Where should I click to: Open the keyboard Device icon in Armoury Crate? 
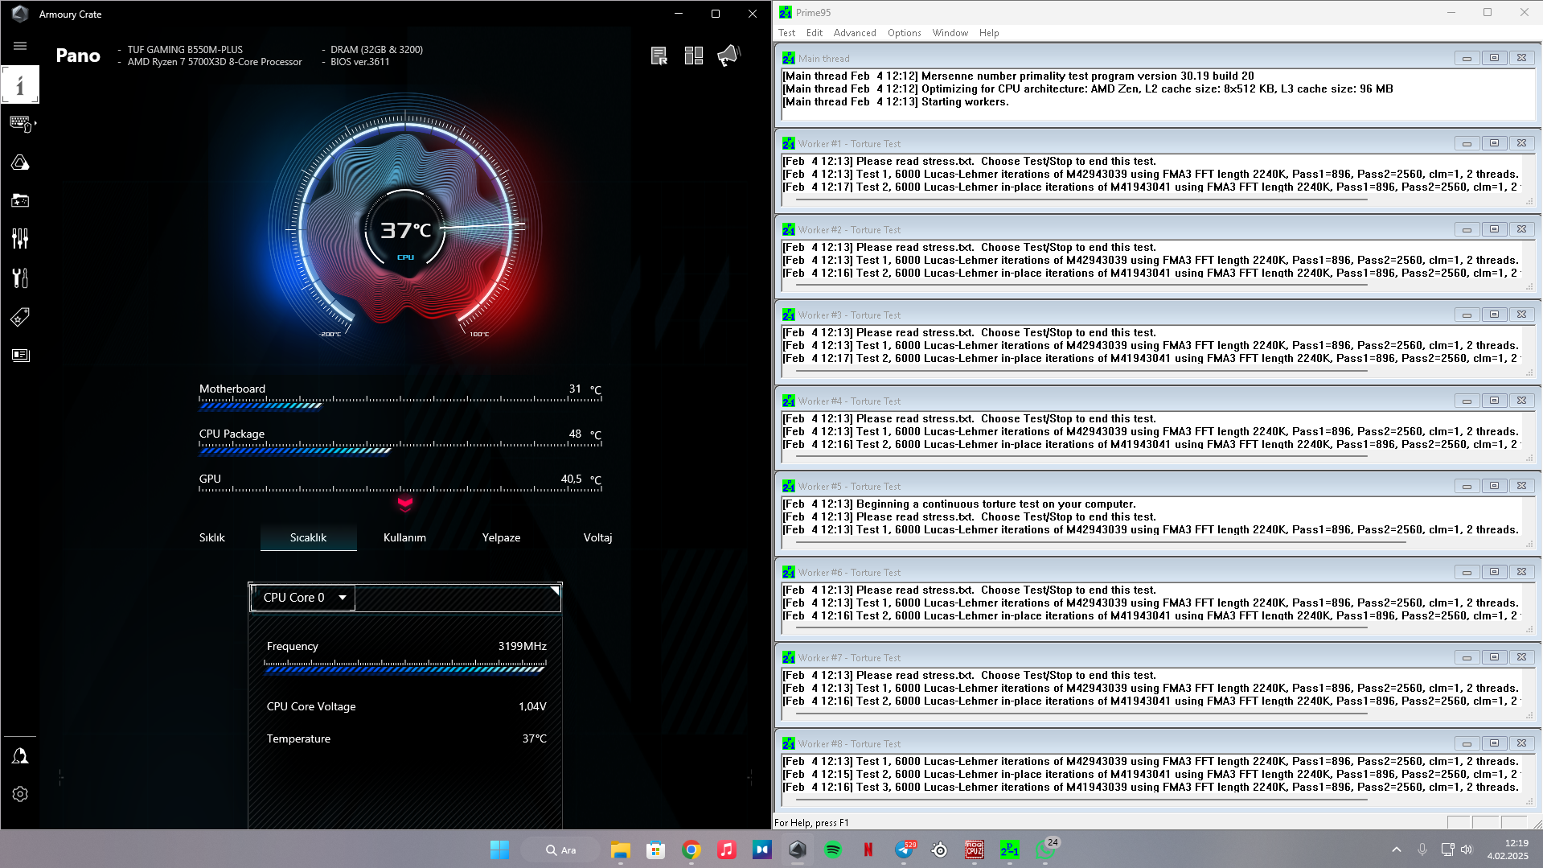coord(20,123)
